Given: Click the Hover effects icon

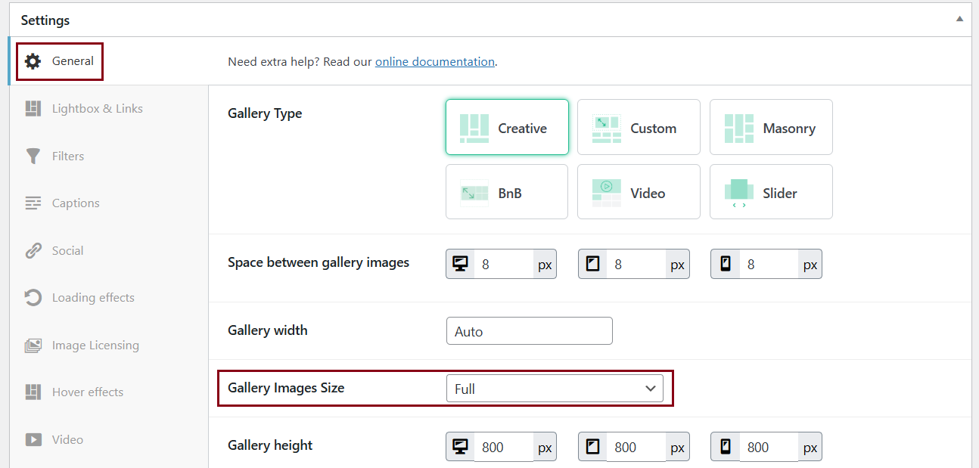Looking at the screenshot, I should (33, 392).
